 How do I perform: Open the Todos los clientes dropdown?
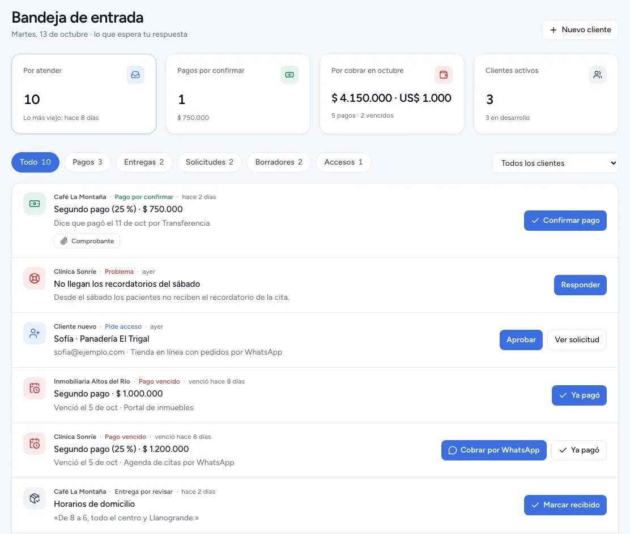(x=555, y=163)
